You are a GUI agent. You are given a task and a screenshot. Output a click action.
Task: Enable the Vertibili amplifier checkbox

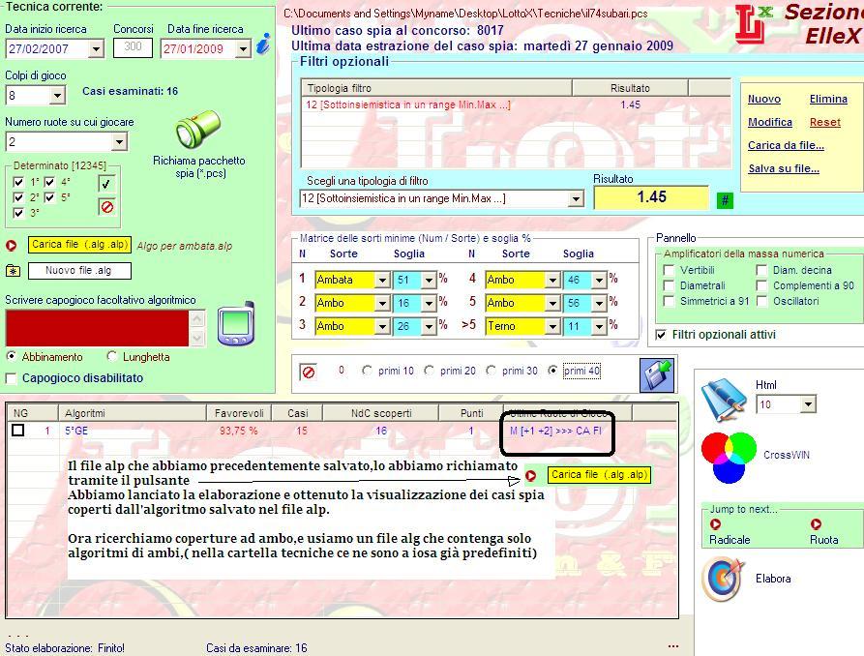[669, 270]
